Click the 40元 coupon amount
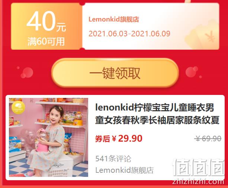Image resolution: width=228 pixels, height=188 pixels. tap(46, 21)
